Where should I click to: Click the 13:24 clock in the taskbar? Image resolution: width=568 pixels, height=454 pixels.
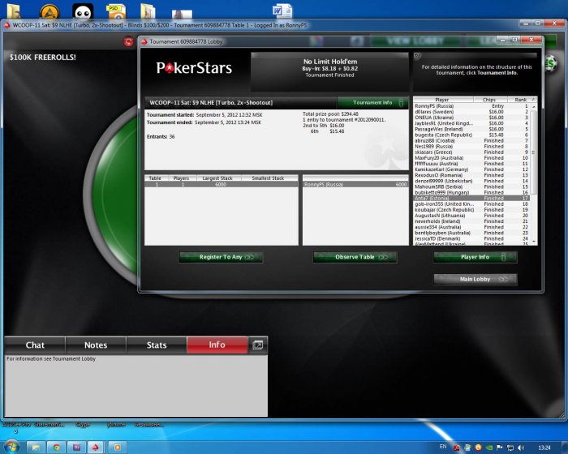(544, 448)
